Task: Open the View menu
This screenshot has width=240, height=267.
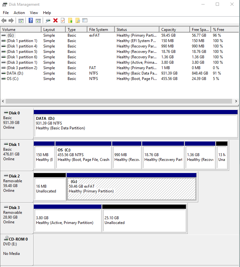Action: coord(34,13)
